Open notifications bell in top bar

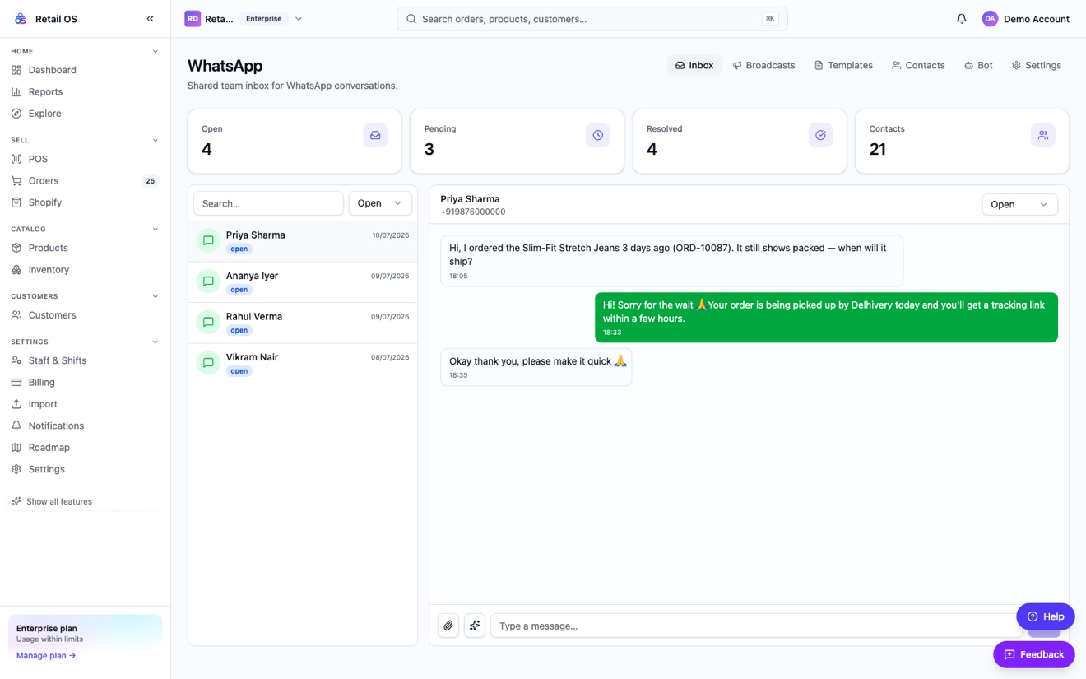coord(961,19)
